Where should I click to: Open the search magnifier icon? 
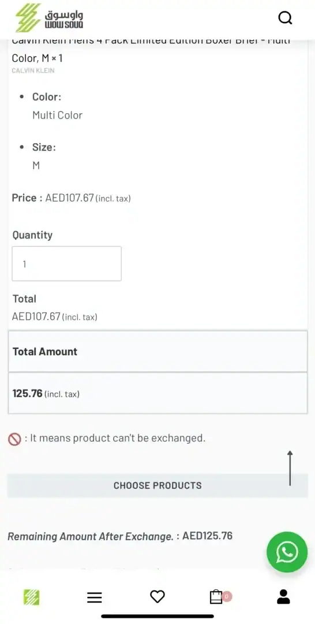(x=285, y=17)
